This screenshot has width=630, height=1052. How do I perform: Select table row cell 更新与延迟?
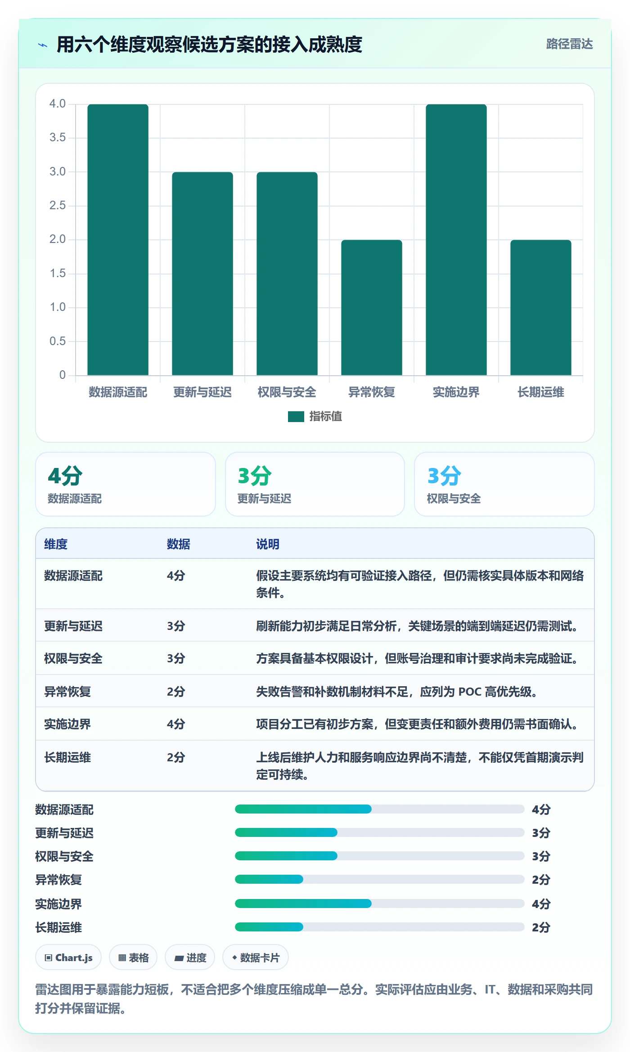[73, 626]
